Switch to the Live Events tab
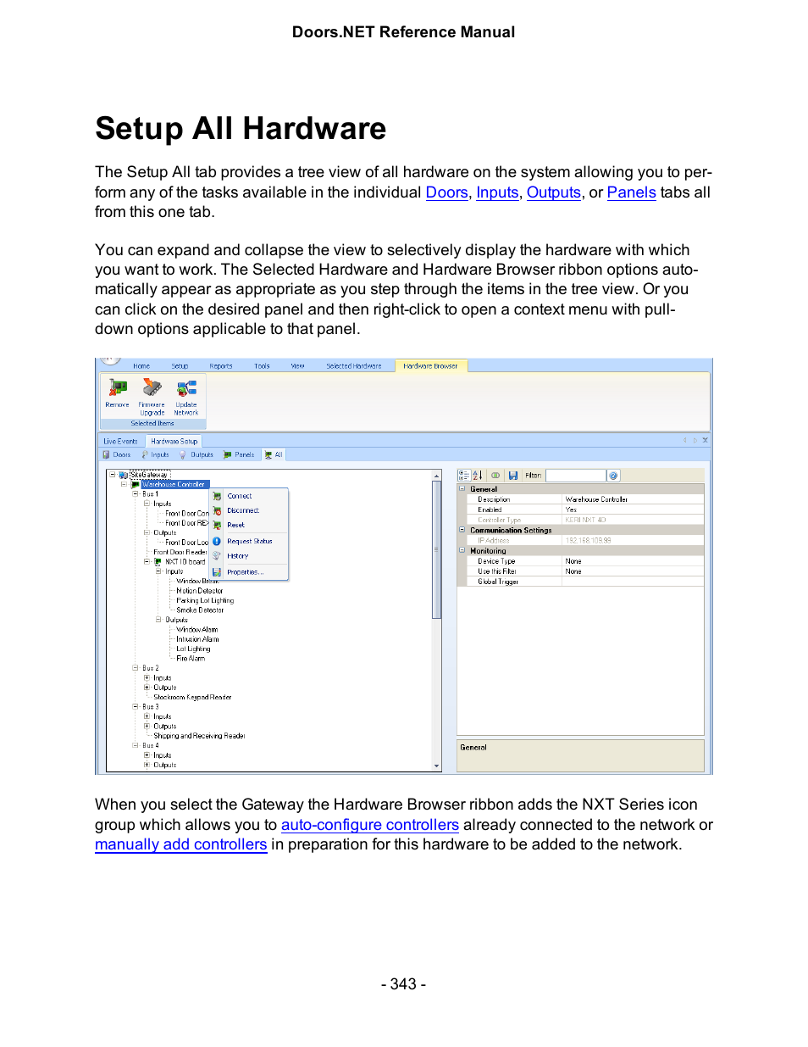The image size is (808, 1047). pyautogui.click(x=120, y=442)
